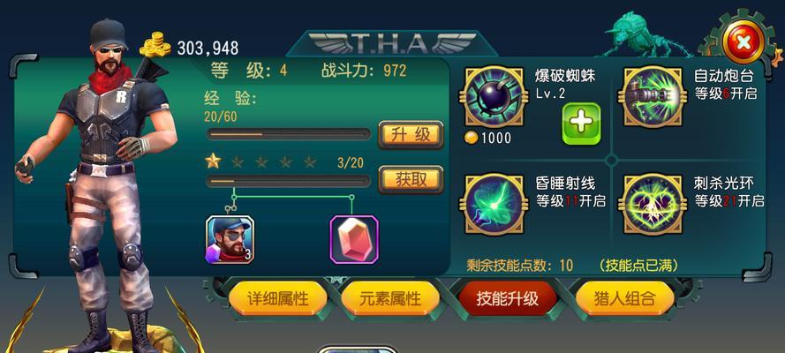Switch to the 元素属性 tab
The height and width of the screenshot is (353, 785).
390,299
